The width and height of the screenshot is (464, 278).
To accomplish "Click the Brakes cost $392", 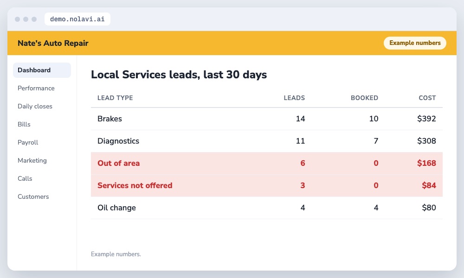I will tap(426, 119).
